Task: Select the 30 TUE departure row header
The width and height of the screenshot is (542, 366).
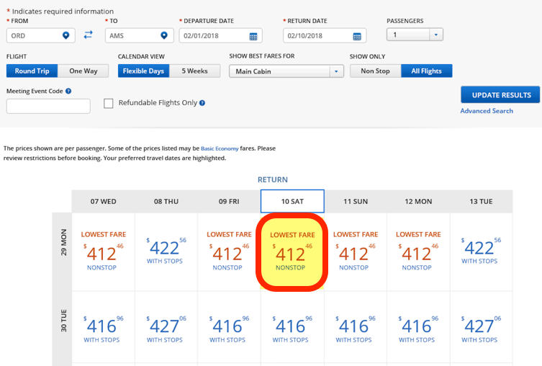Action: 62,327
